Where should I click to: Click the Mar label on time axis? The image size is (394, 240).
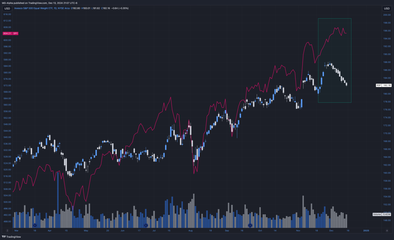(16, 230)
